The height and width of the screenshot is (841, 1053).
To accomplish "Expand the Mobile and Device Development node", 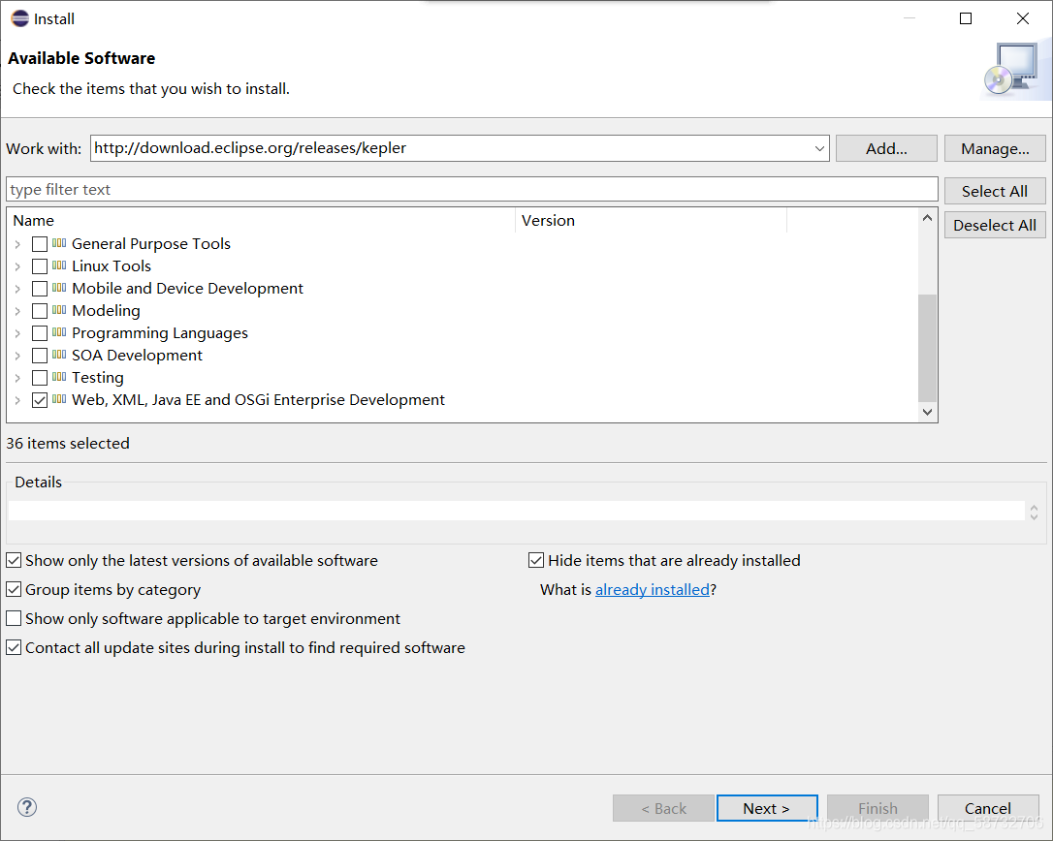I will click(17, 289).
